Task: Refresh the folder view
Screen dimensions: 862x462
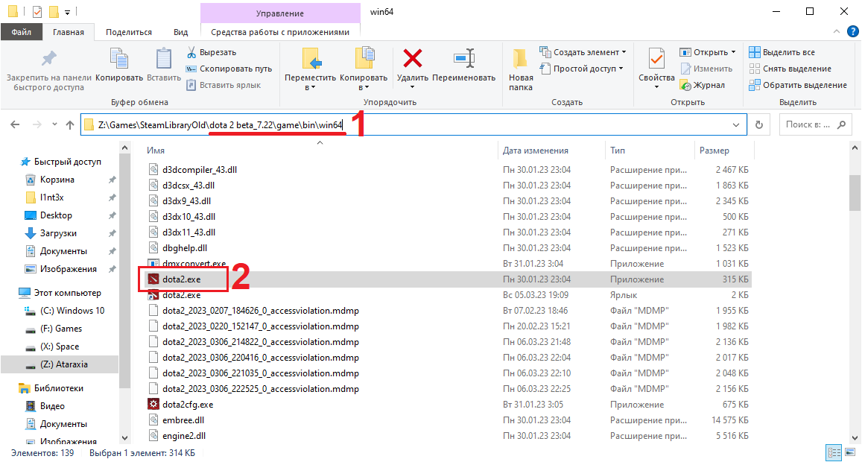Action: point(759,125)
